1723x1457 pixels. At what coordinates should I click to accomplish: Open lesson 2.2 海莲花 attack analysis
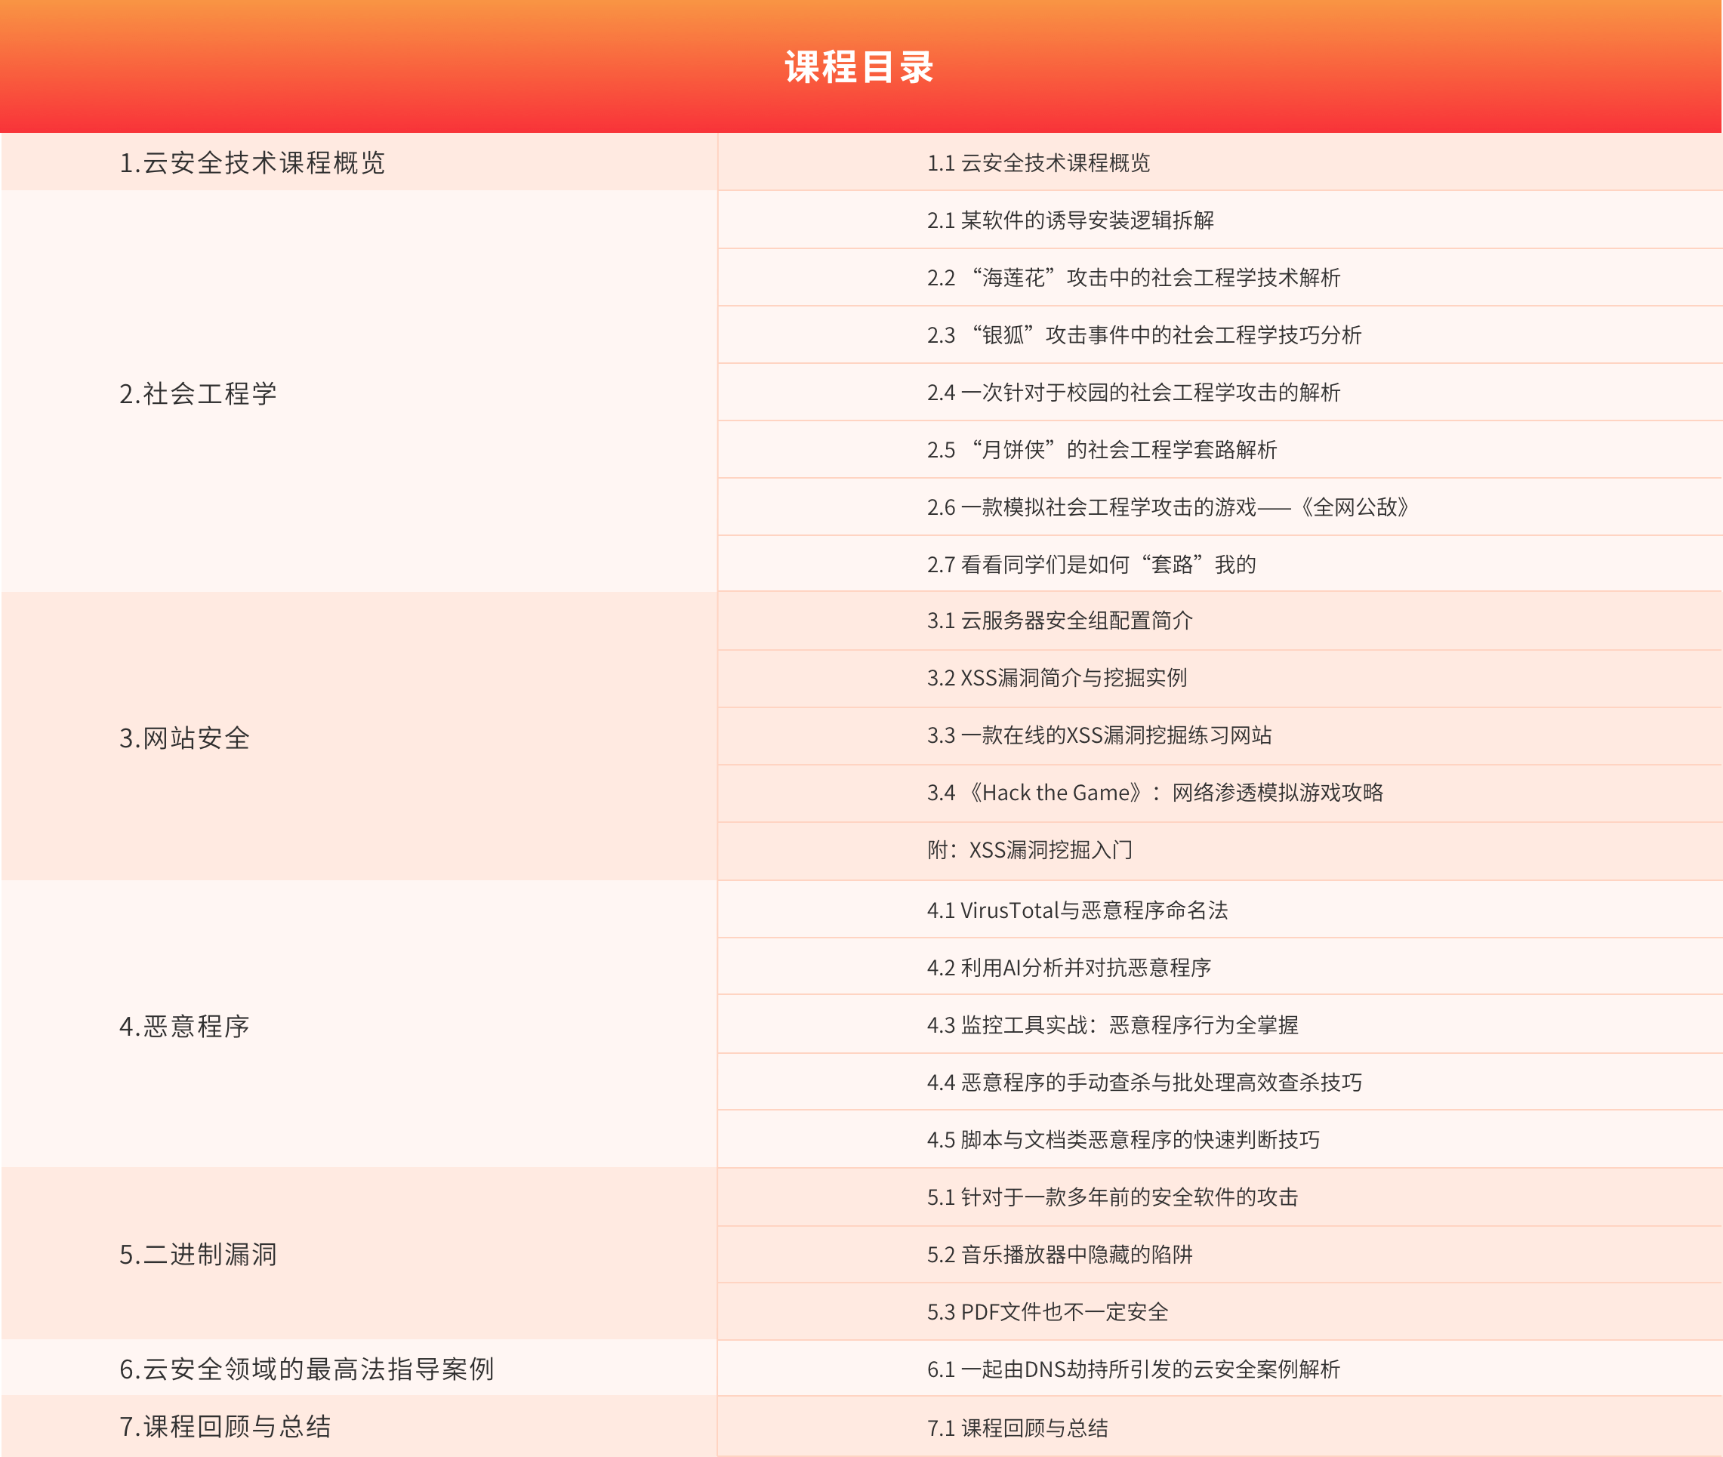(x=1133, y=278)
